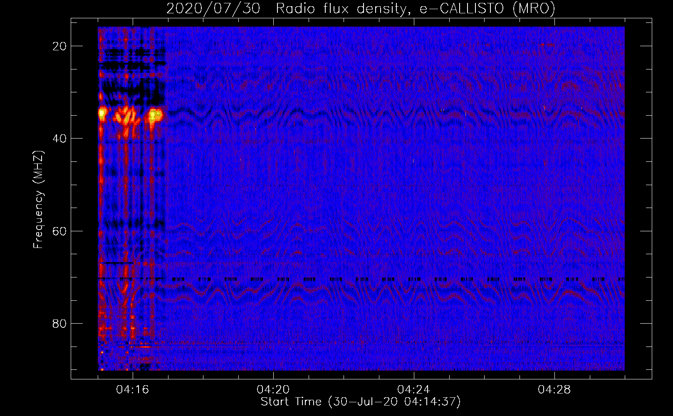
Task: Click the 80 frequency tick label
Action: click(x=59, y=324)
